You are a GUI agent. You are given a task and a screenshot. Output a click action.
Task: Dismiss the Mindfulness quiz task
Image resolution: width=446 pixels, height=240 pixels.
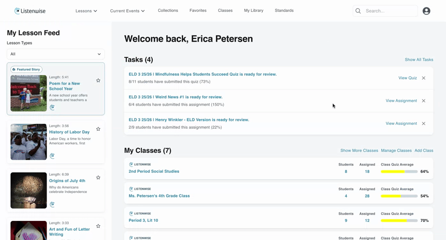pos(423,78)
